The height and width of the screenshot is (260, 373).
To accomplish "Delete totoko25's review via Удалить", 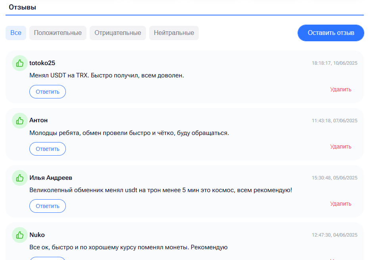I will 340,89.
